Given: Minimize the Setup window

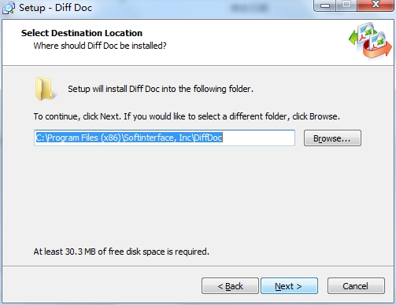Looking at the screenshot, I should pyautogui.click(x=325, y=6).
